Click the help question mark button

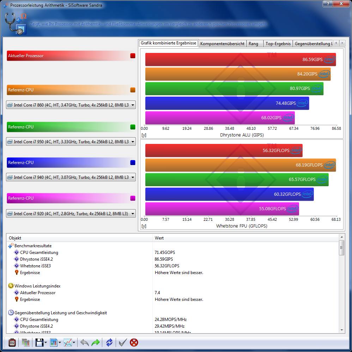328,4
